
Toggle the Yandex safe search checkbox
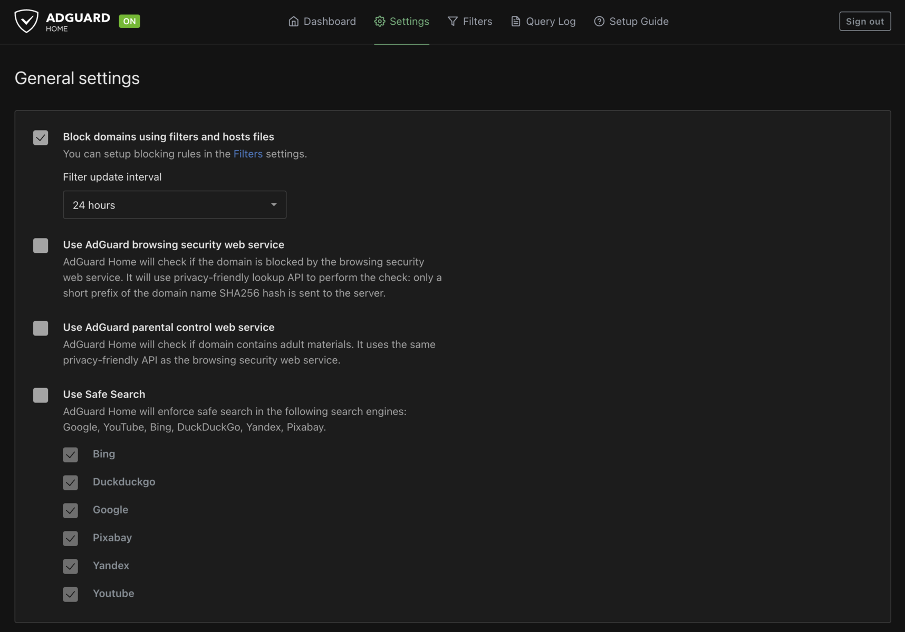click(70, 566)
